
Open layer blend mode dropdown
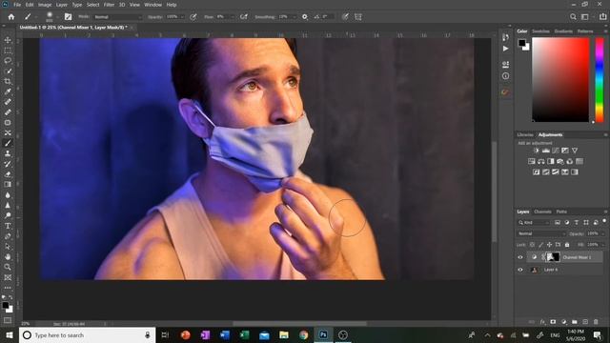[x=541, y=233]
